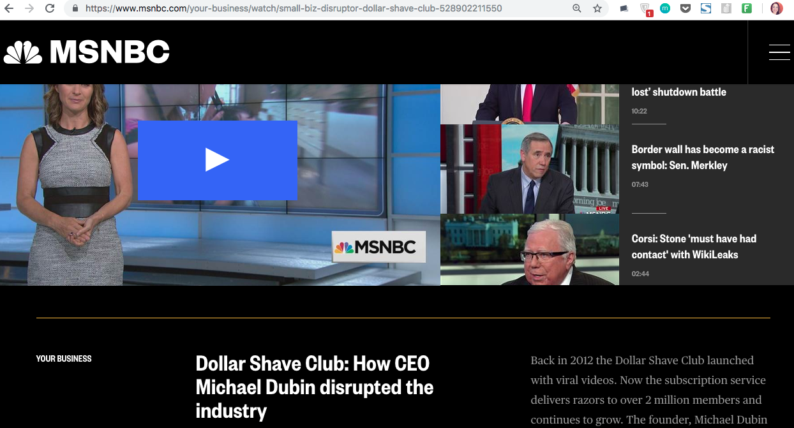
Task: Click the padlock site security icon
Action: pos(75,9)
